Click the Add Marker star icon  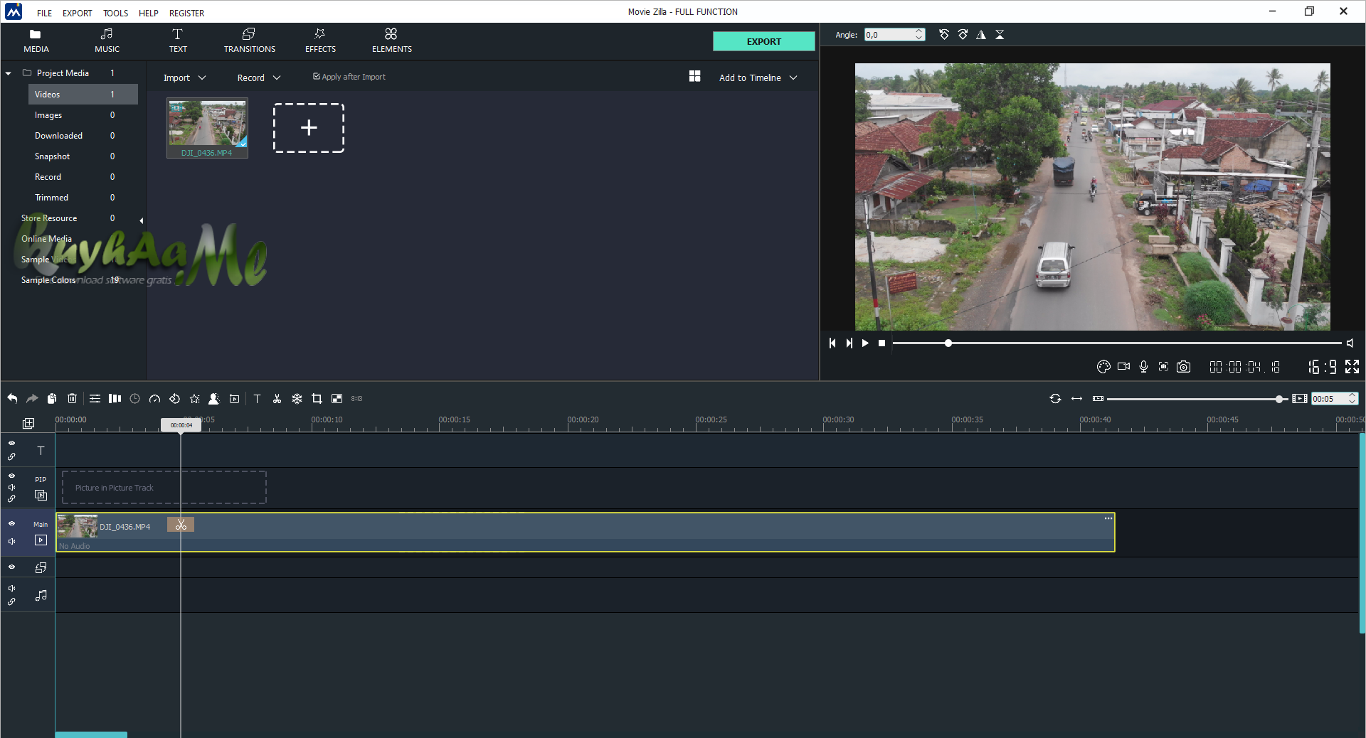[194, 399]
